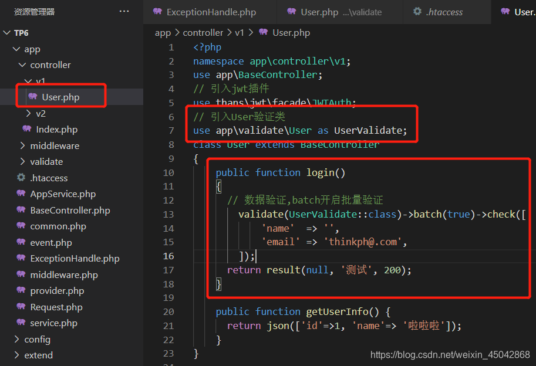Screen dimensions: 536x366
Task: Collapse the controller folder
Action: click(22, 65)
